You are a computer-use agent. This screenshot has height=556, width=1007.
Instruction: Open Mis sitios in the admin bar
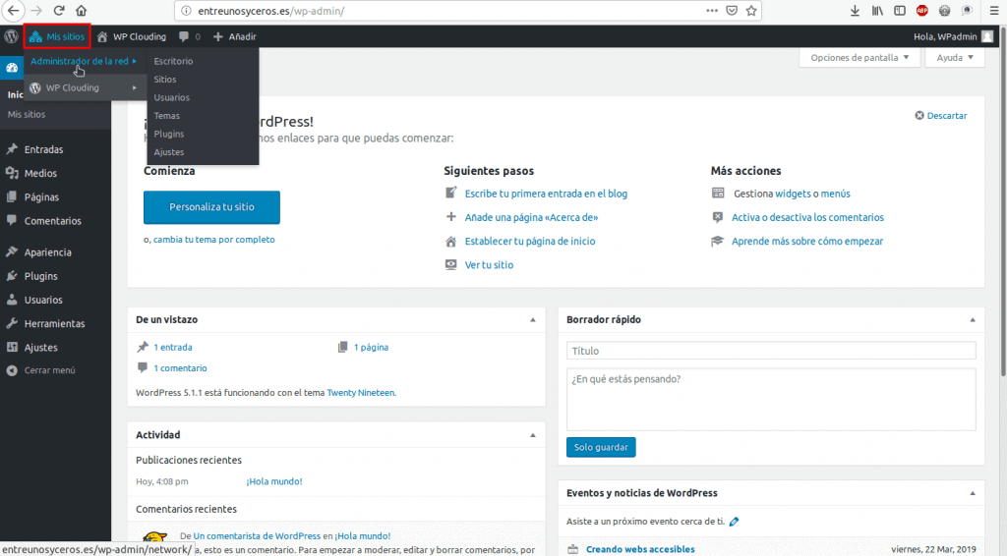click(x=57, y=36)
